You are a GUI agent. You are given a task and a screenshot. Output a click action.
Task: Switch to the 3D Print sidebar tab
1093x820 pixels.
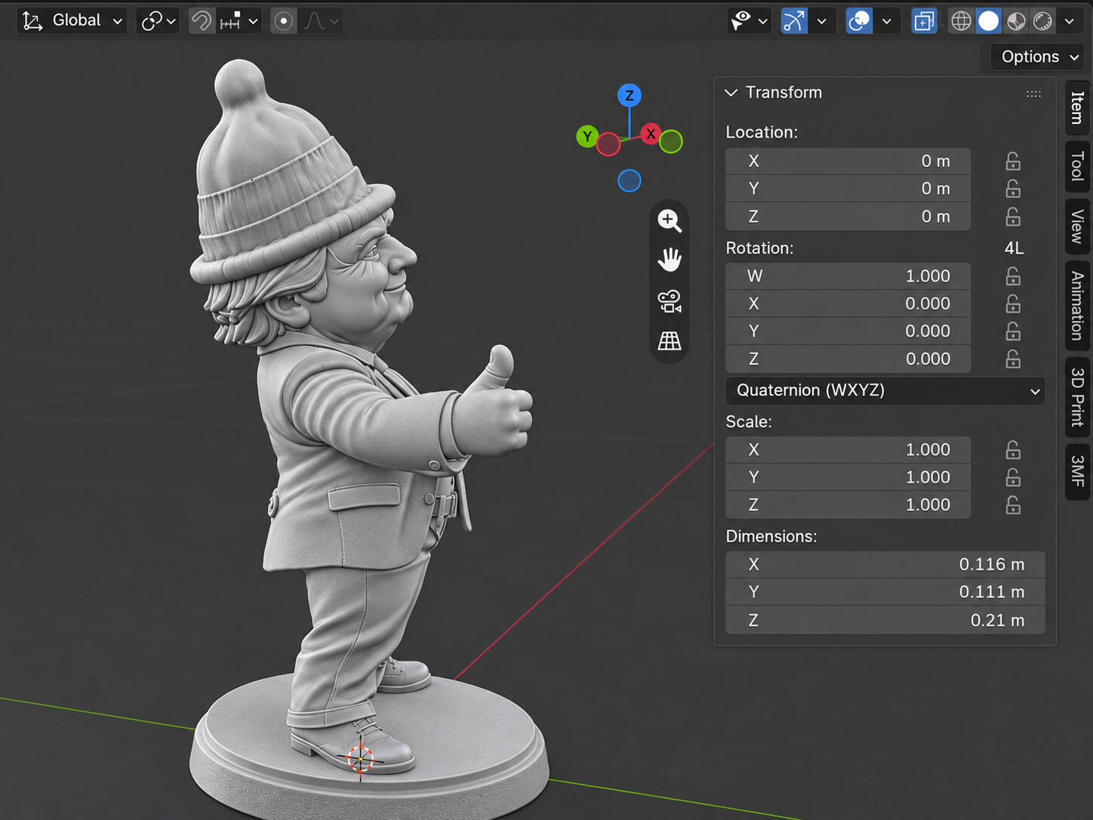tap(1077, 397)
